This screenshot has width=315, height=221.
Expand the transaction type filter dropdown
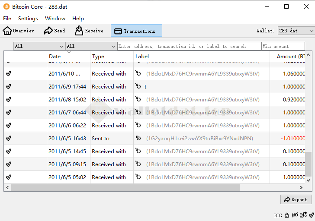click(91, 46)
